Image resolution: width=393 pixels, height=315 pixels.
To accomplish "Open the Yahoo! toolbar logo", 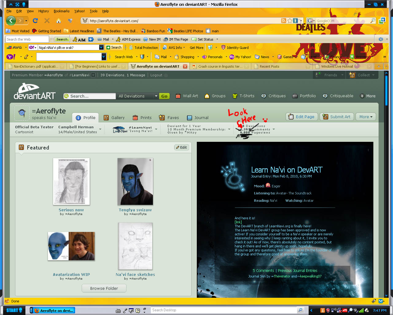I will pos(11,57).
